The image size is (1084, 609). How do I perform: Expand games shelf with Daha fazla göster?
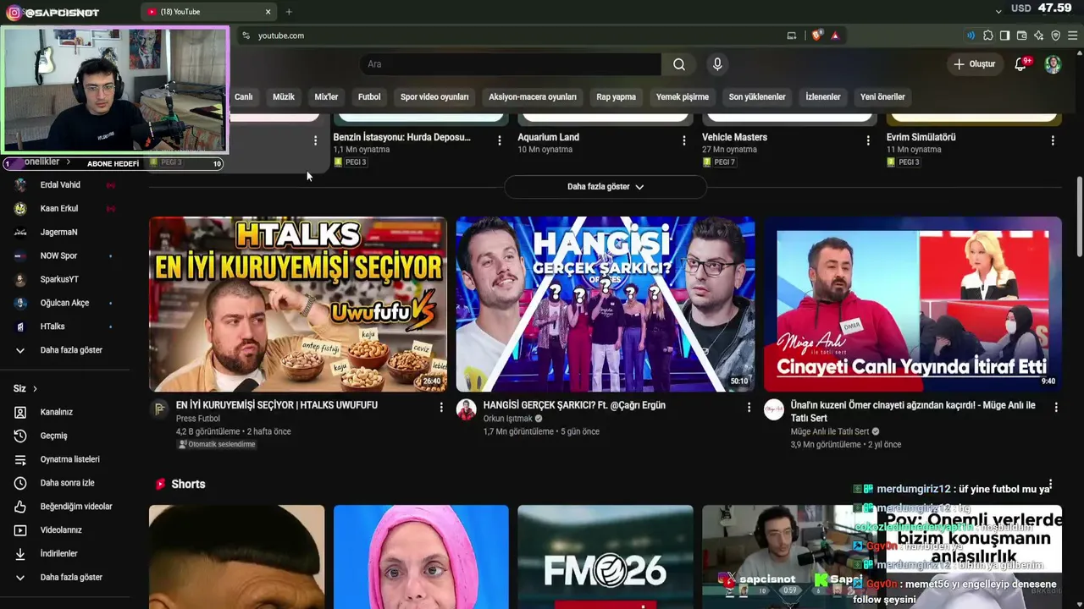(x=606, y=187)
